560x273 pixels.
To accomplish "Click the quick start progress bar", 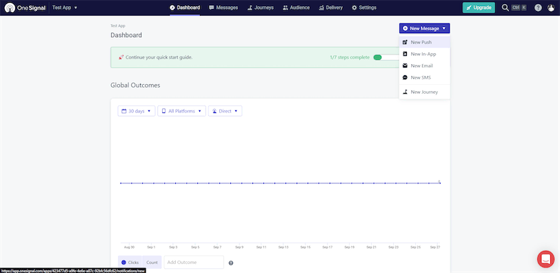I will pyautogui.click(x=386, y=57).
